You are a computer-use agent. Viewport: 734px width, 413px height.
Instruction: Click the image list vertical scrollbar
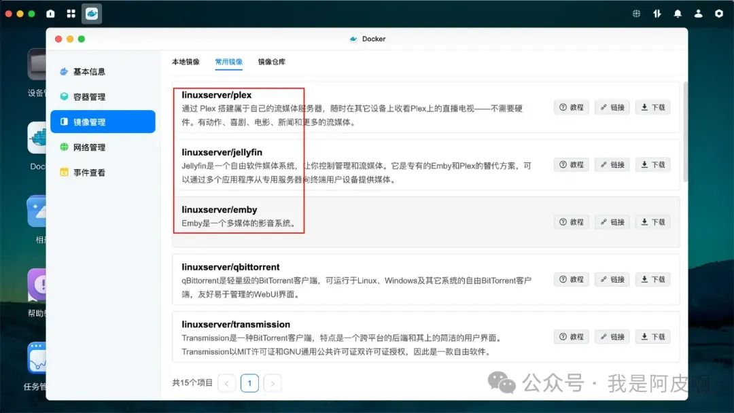click(x=685, y=132)
